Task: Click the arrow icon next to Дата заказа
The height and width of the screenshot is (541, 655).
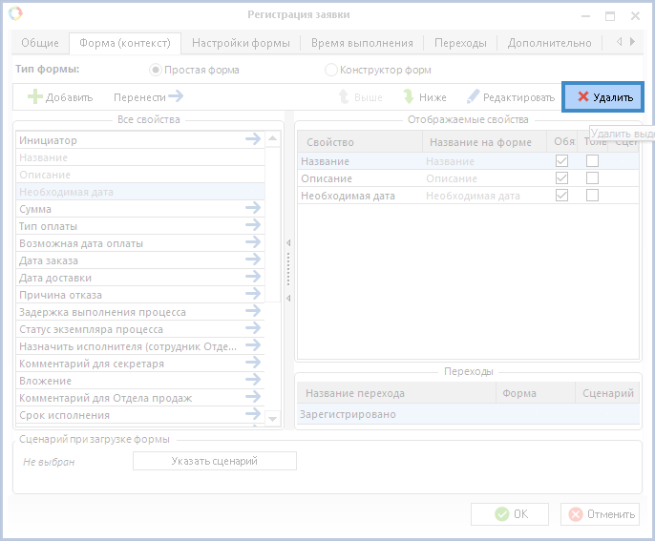Action: pyautogui.click(x=252, y=260)
